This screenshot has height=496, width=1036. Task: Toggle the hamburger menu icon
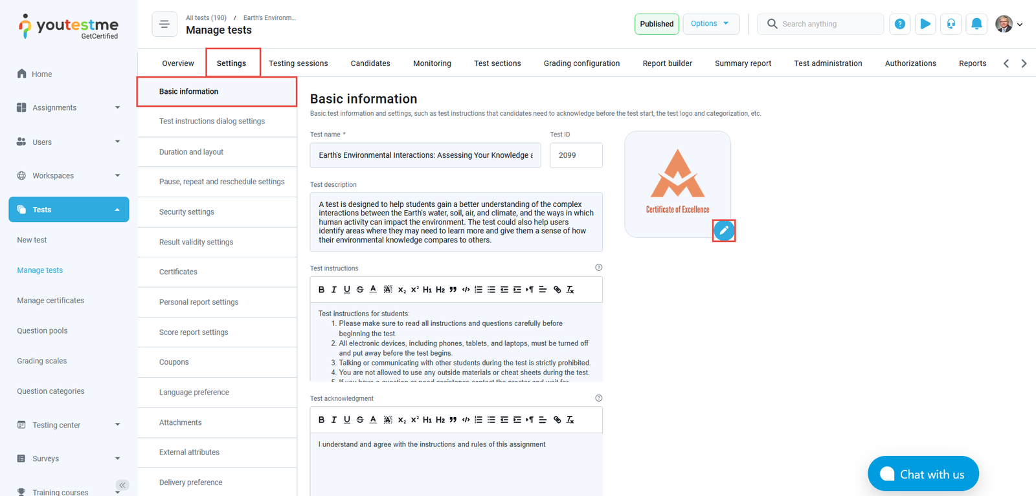[164, 24]
